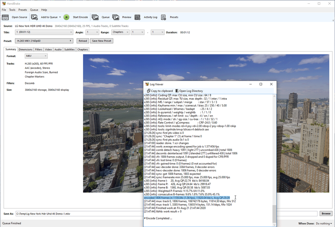Image resolution: width=335 pixels, height=227 pixels.
Task: Click the Reload preset button
Action: (x=83, y=41)
